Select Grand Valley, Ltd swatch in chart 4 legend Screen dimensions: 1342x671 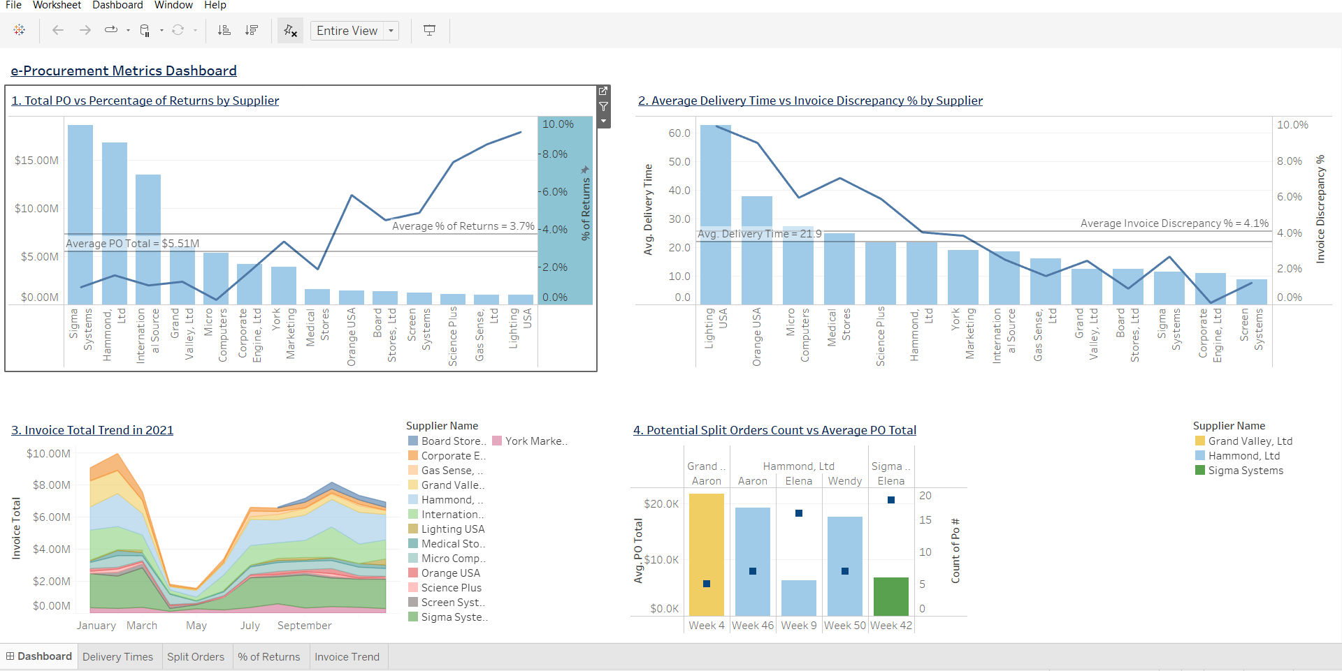tap(1200, 441)
